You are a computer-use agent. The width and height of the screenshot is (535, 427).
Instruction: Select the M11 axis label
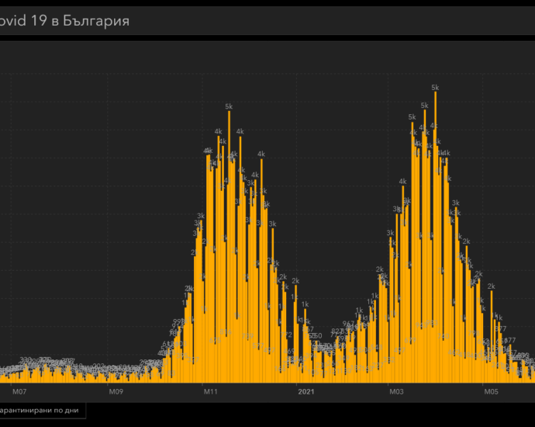211,391
